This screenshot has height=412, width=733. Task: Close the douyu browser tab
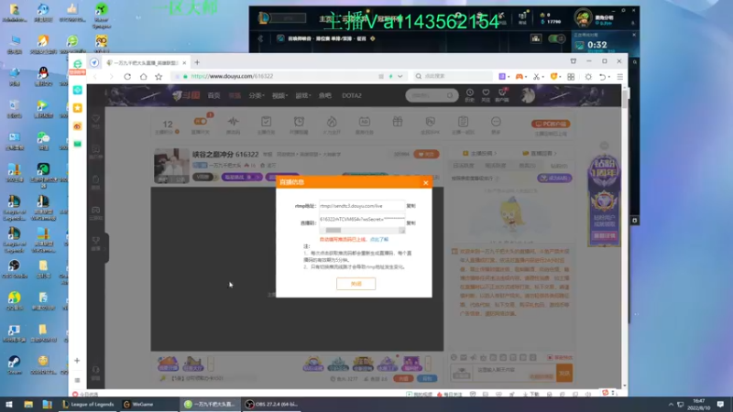pos(184,62)
